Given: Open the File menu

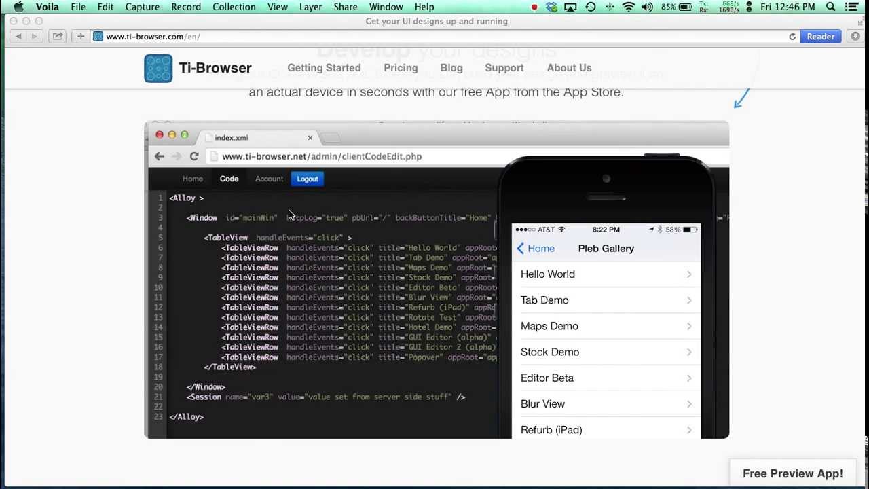Looking at the screenshot, I should tap(78, 7).
